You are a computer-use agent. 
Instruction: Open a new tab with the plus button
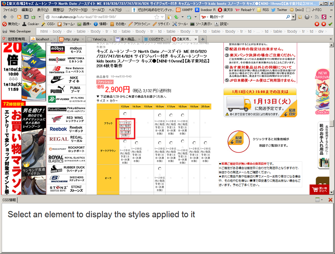pyautogui.click(x=203, y=39)
